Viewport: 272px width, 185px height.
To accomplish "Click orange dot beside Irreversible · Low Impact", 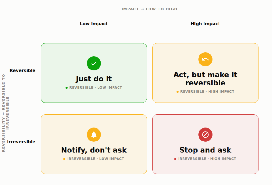I will tap(64, 159).
